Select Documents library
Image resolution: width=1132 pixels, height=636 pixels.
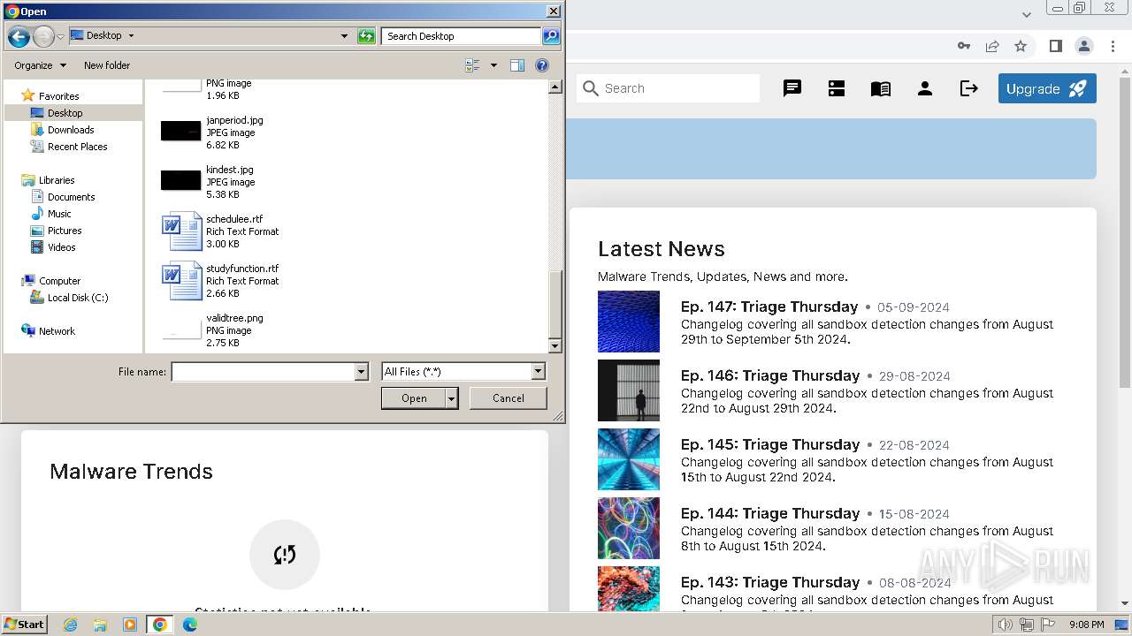(71, 197)
